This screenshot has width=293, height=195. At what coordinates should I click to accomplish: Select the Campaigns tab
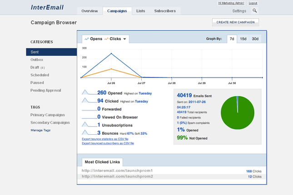click(x=117, y=11)
